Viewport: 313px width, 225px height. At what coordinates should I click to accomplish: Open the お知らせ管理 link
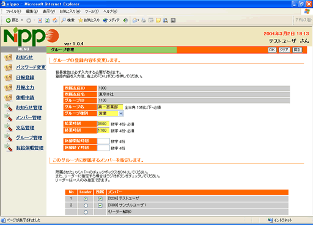[29, 107]
